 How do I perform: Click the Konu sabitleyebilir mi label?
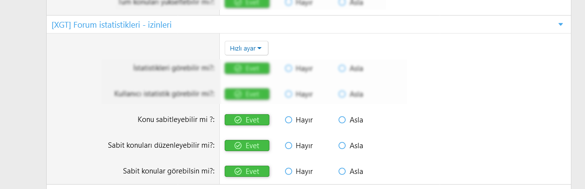tap(177, 120)
